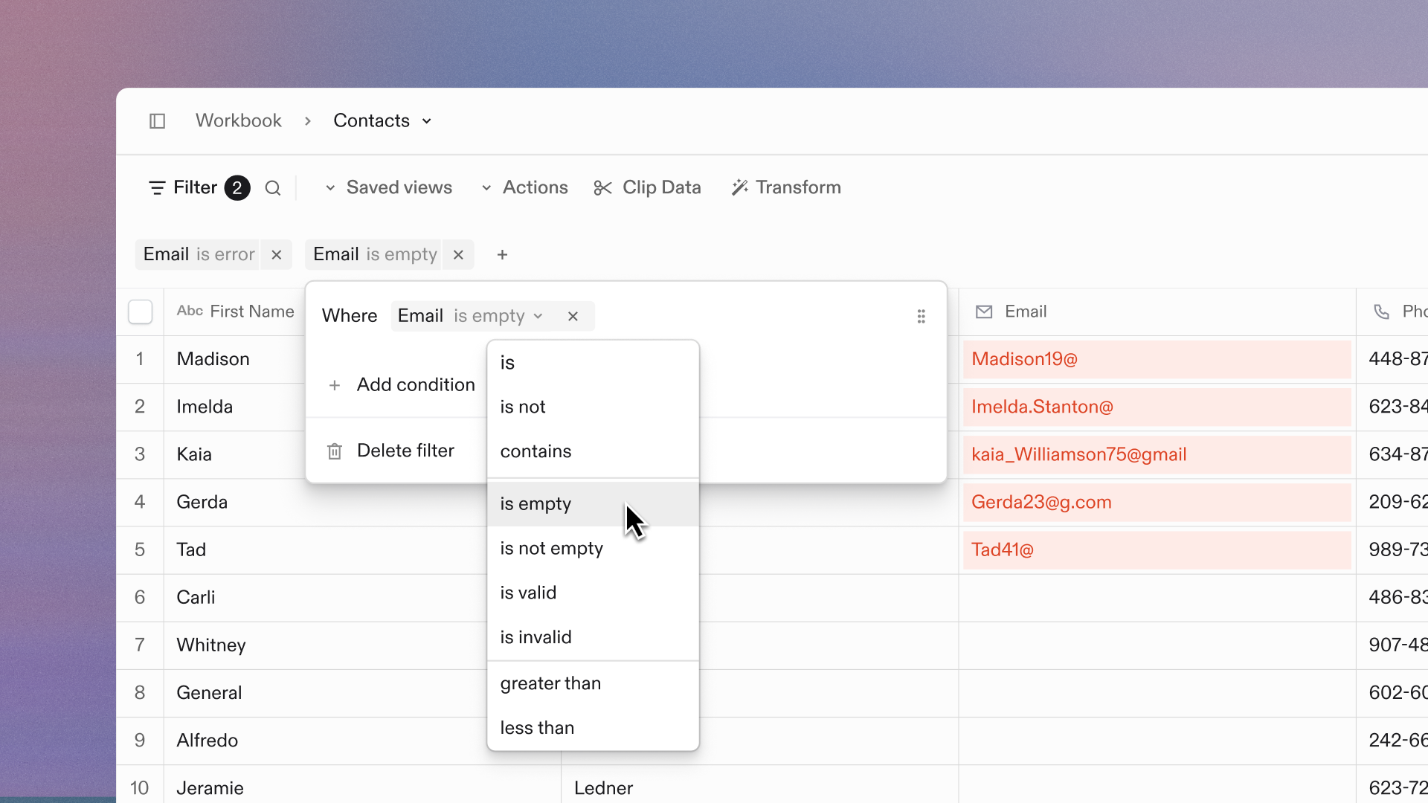Expand the Contacts sheet dropdown
The height and width of the screenshot is (803, 1428).
coord(426,121)
